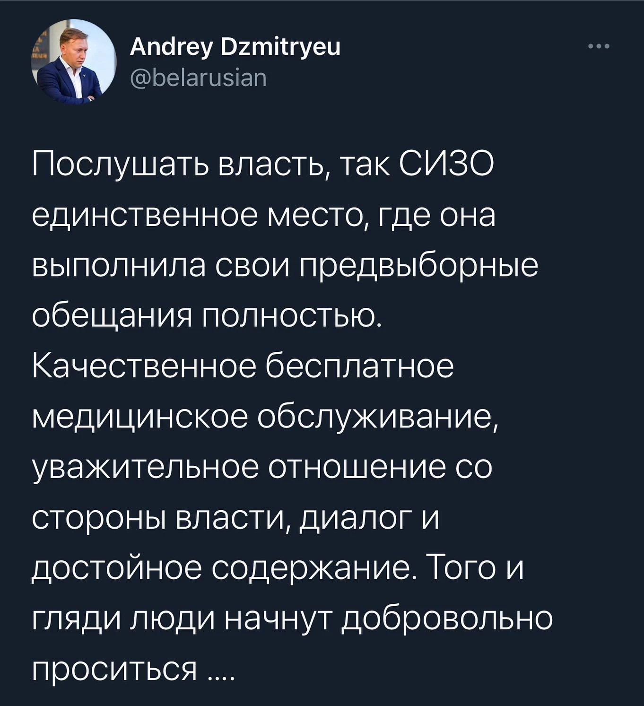Click the final word проситься
Image resolution: width=644 pixels, height=706 pixels.
[114, 671]
